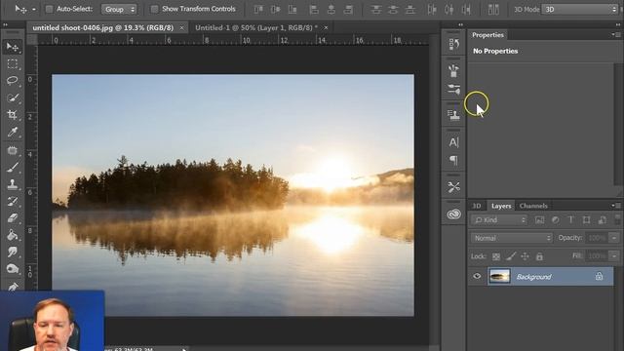Screen dimensions: 624x351
Task: Select the Crop tool
Action: click(x=13, y=115)
